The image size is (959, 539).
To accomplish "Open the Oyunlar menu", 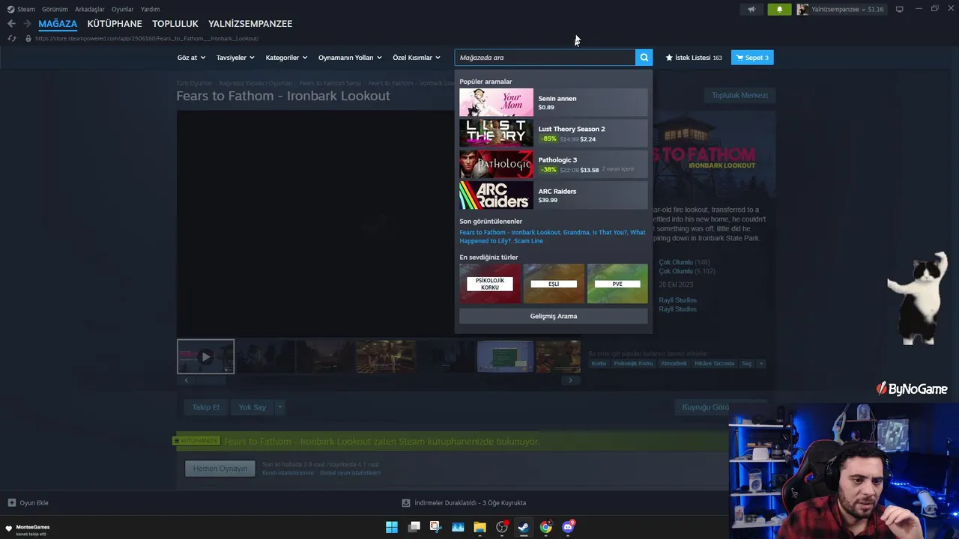I will 122,9.
